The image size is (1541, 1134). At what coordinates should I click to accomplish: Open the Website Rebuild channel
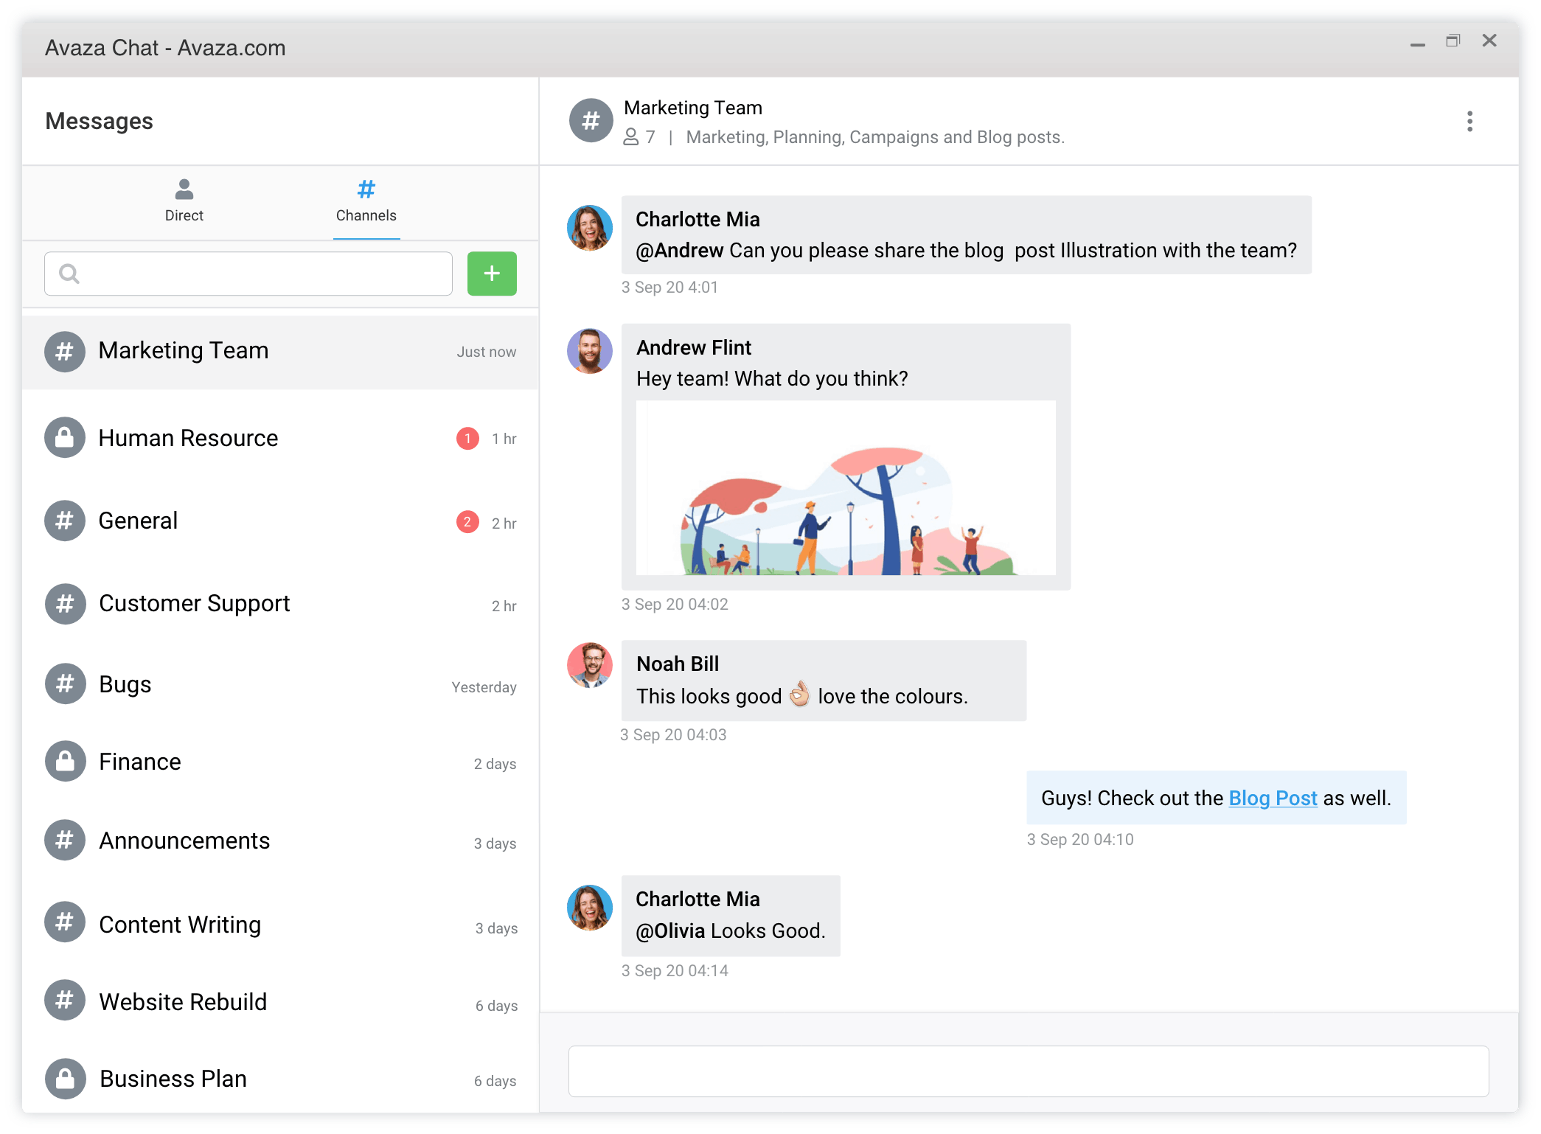click(182, 1001)
